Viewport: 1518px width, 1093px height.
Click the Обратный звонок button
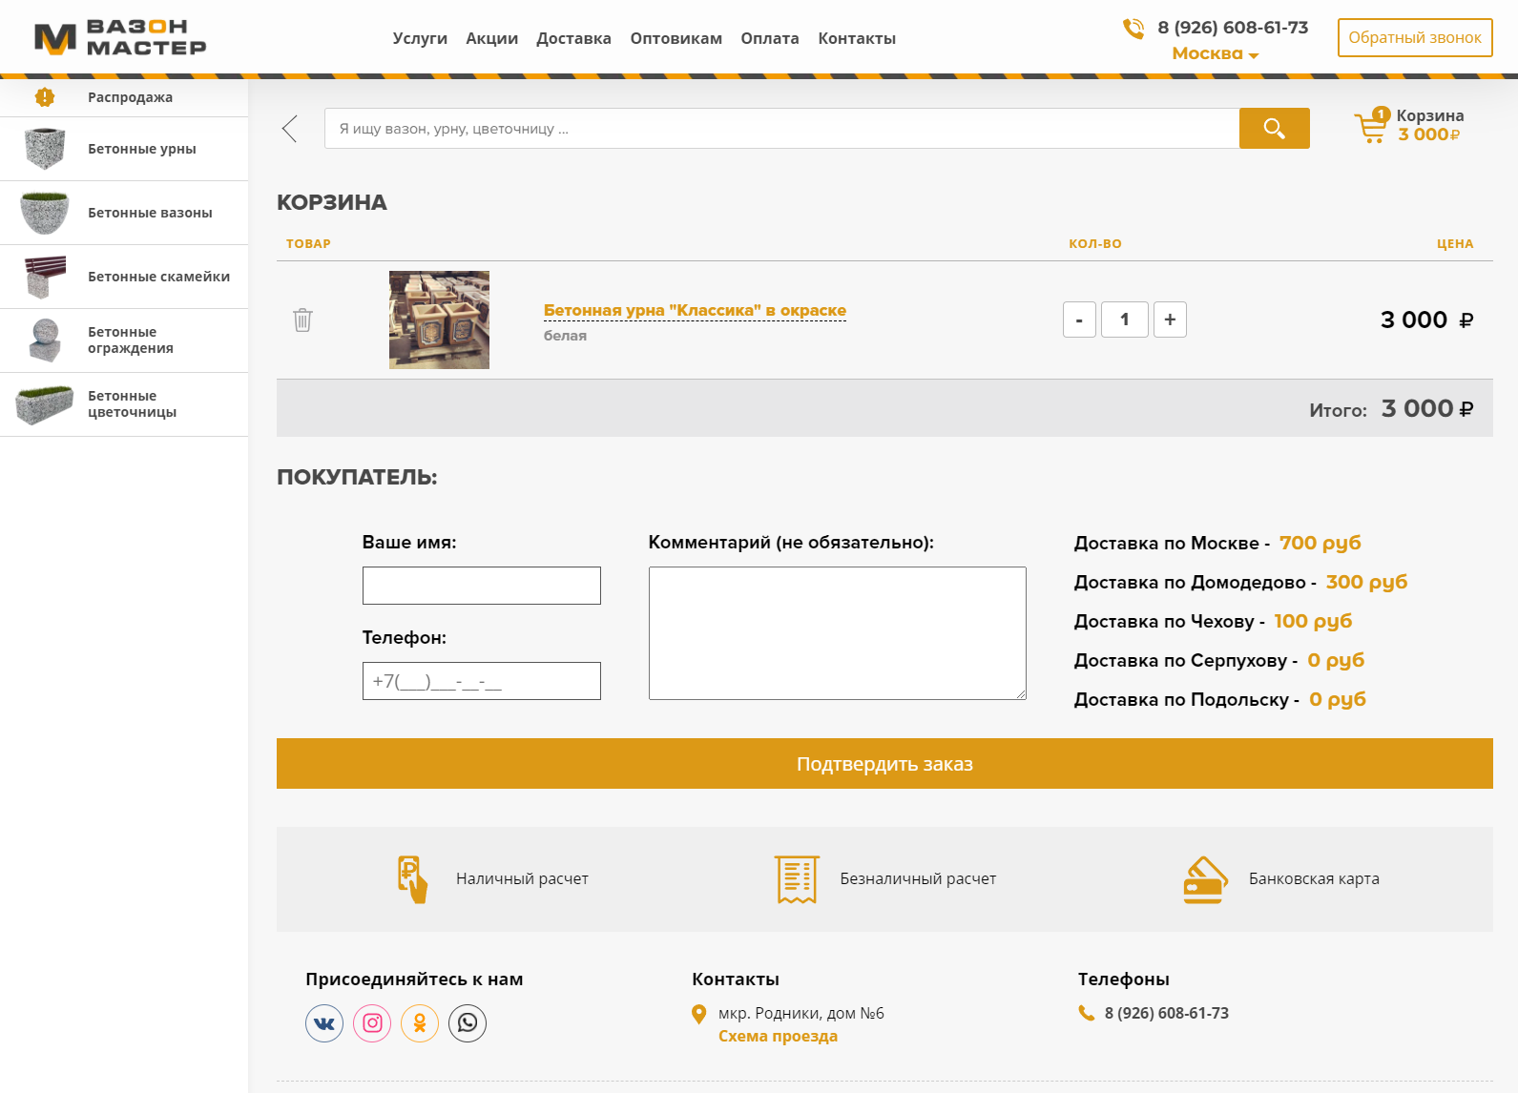point(1415,37)
